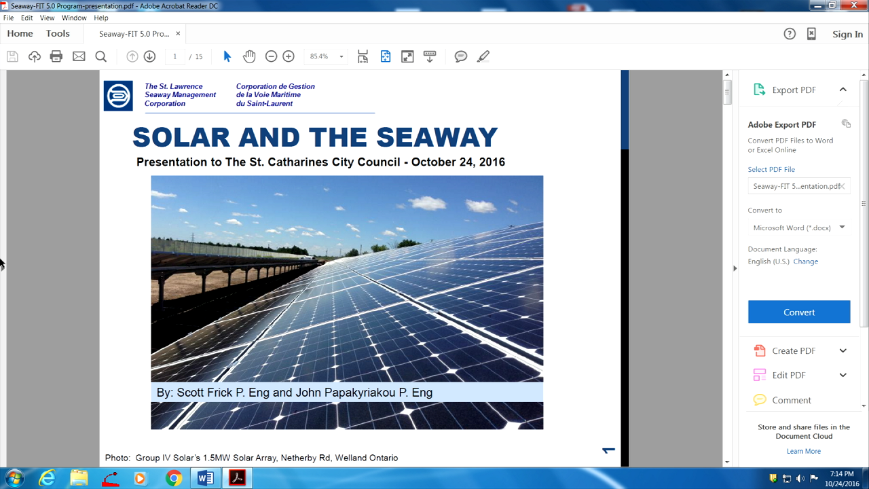
Task: Click the page number input field
Action: (x=174, y=56)
